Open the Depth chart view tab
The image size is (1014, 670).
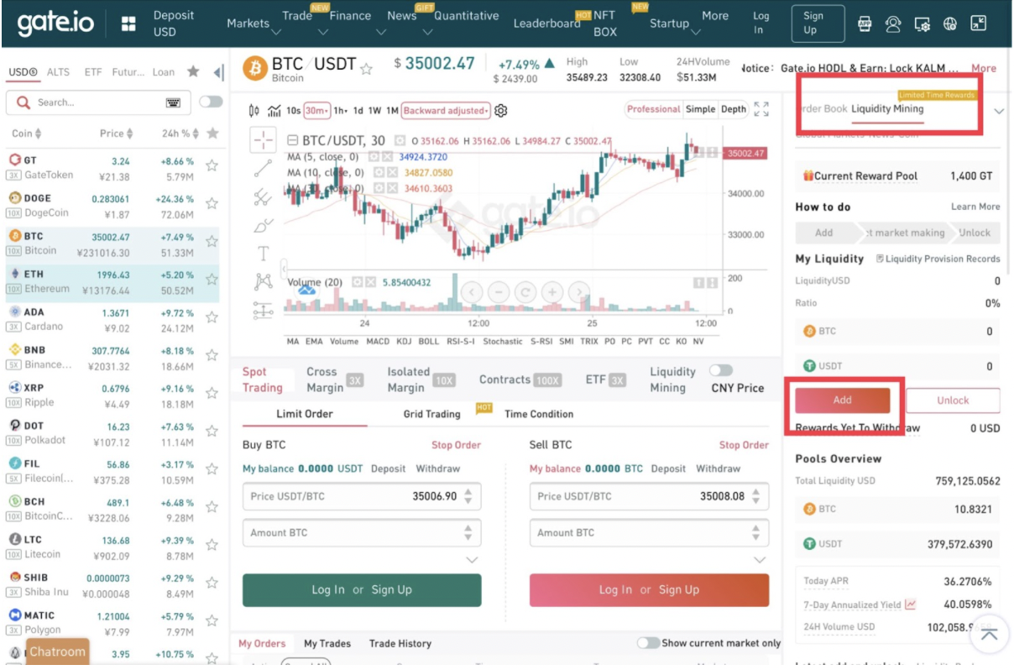tap(733, 109)
